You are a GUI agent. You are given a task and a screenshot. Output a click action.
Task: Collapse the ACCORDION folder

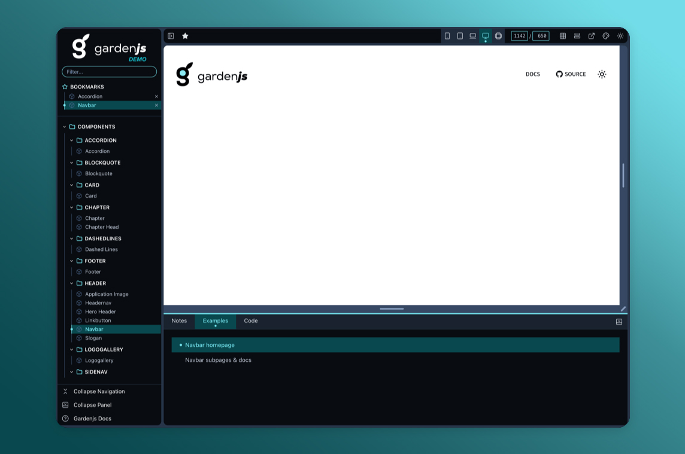click(72, 140)
